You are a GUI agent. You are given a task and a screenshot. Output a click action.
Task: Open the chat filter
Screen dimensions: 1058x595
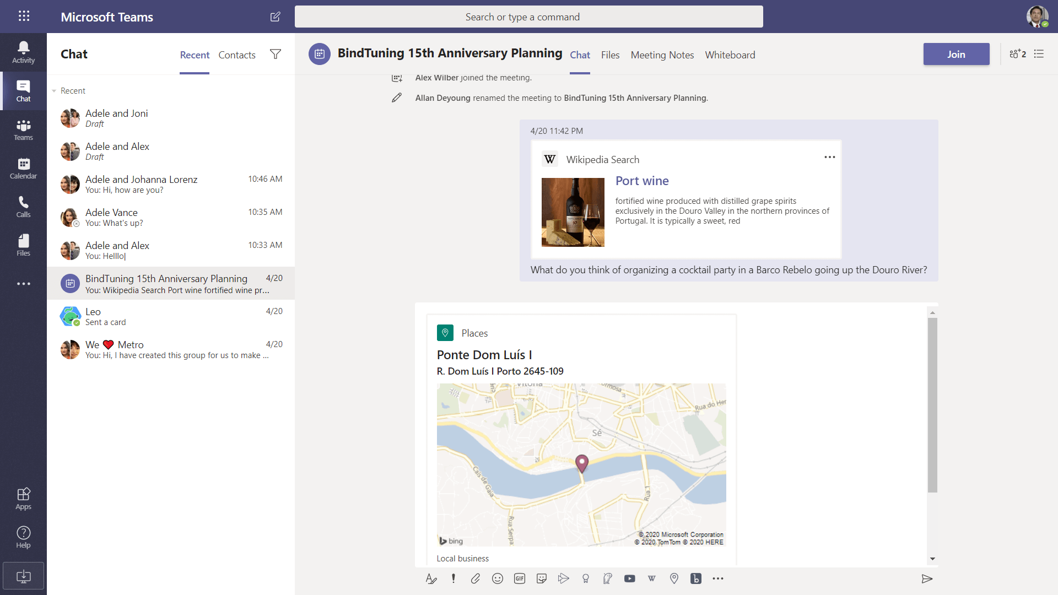tap(276, 54)
